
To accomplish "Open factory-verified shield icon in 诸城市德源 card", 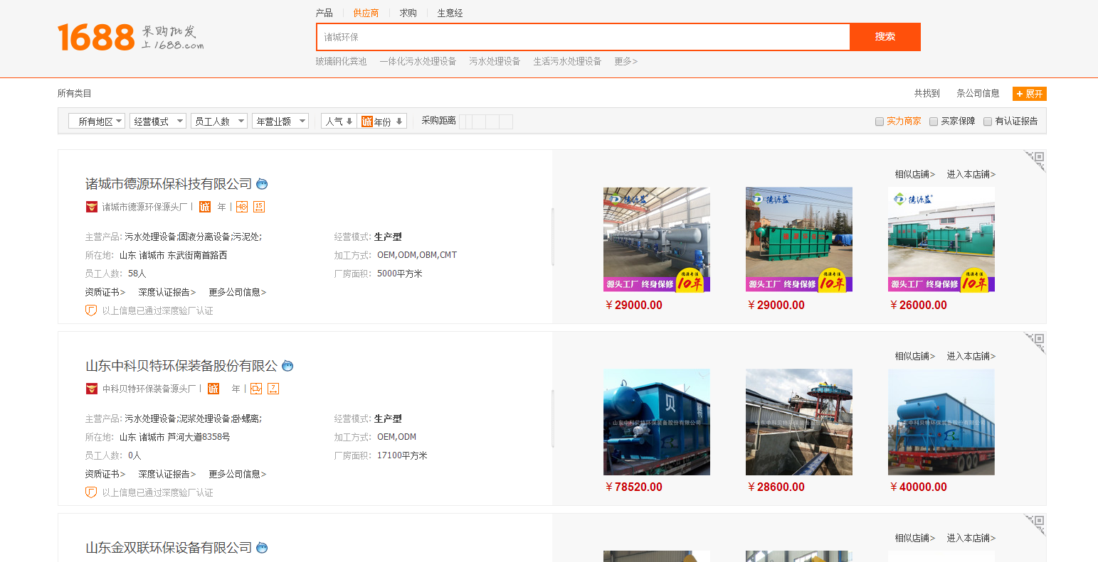I will tap(91, 310).
